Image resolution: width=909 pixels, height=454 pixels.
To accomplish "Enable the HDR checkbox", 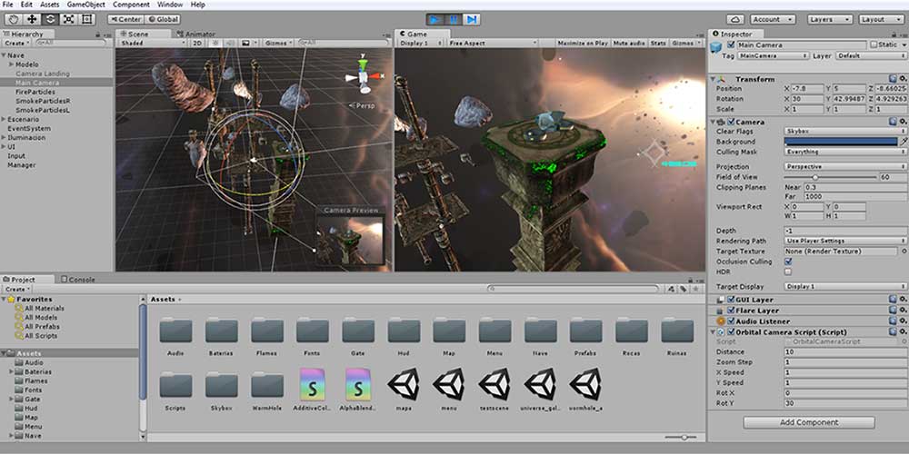I will pos(788,271).
